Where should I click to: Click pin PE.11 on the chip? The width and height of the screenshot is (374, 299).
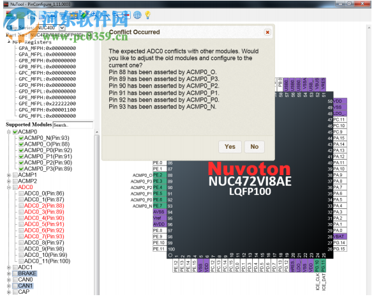(160, 249)
